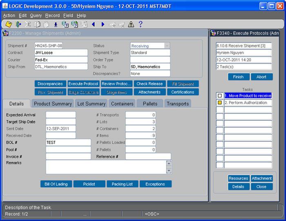Click the Save icon in toolbar

tap(9, 25)
